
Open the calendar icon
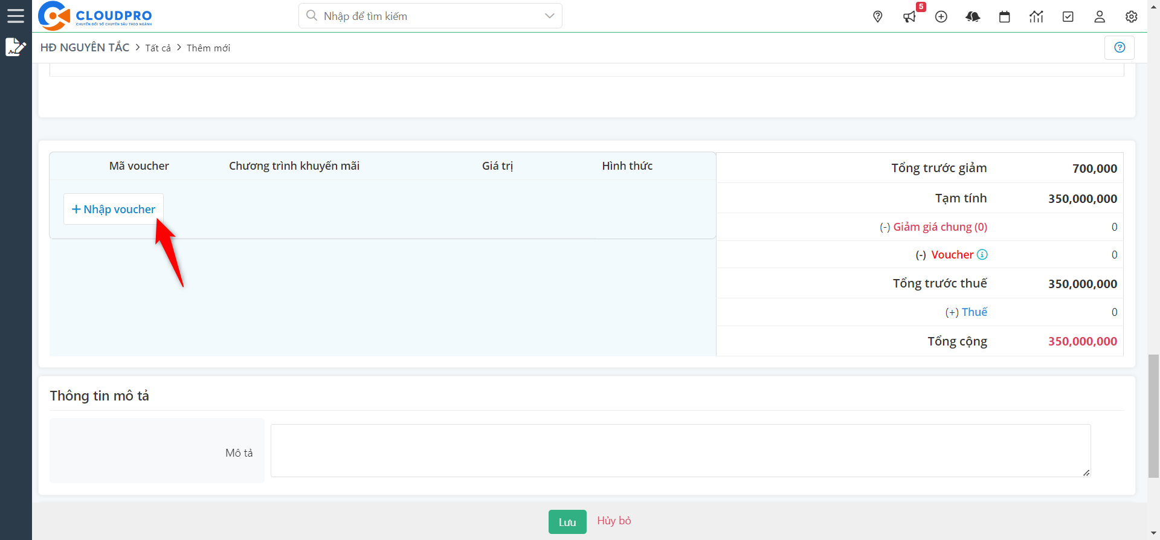pos(1005,17)
